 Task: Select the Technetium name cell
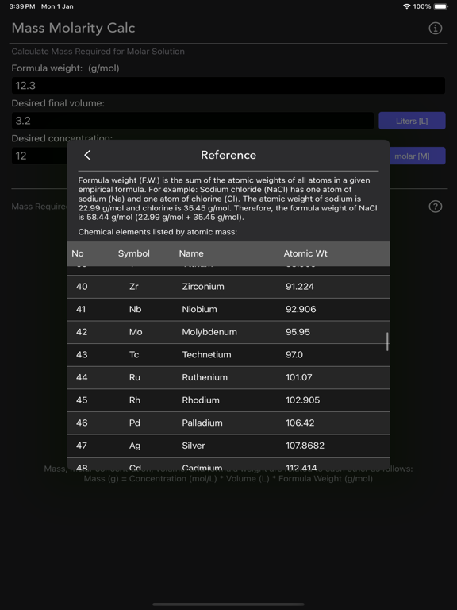[x=206, y=354]
